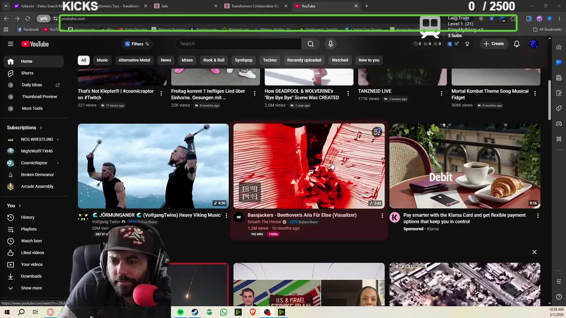Select the New to you chip

pyautogui.click(x=369, y=60)
